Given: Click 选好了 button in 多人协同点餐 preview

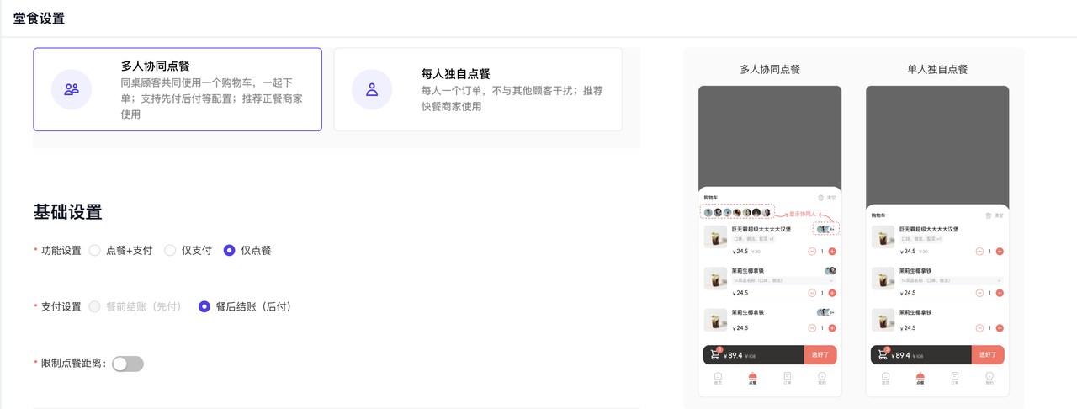Looking at the screenshot, I should (x=820, y=355).
